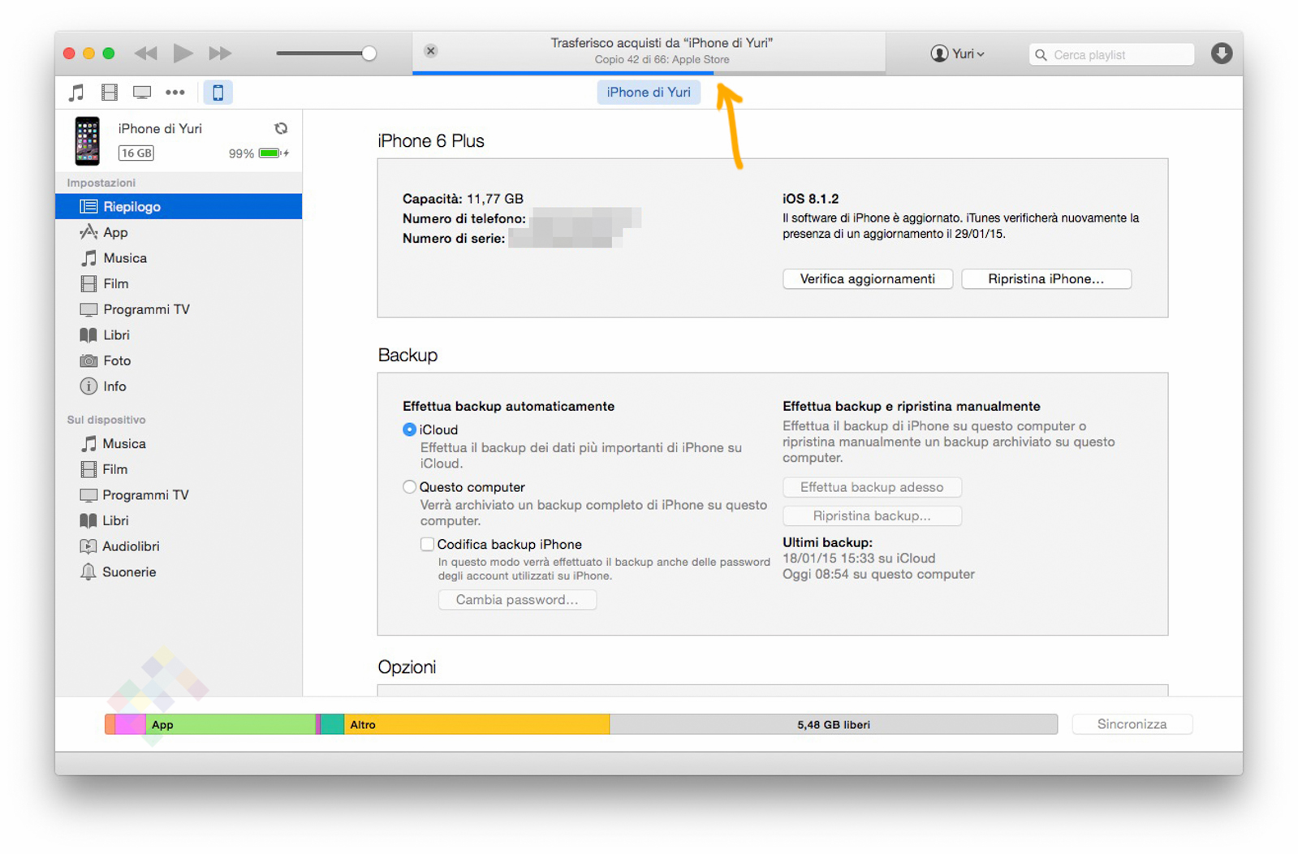Click the iOS 8.1.2 version label

point(810,199)
